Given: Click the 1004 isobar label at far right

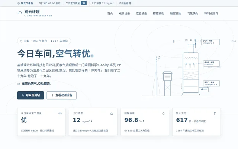Looking at the screenshot, I should [x=233, y=41].
